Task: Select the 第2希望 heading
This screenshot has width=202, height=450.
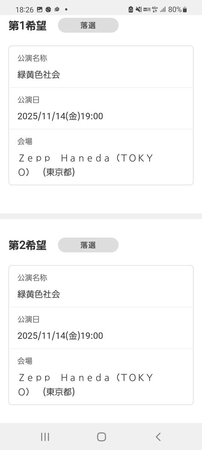Action: pyautogui.click(x=28, y=245)
